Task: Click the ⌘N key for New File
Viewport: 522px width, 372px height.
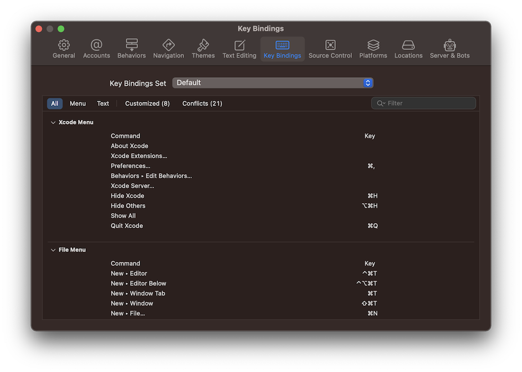Action: tap(372, 313)
